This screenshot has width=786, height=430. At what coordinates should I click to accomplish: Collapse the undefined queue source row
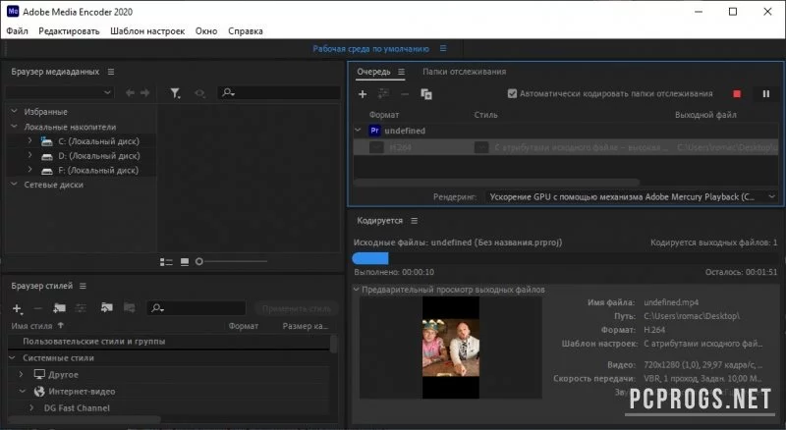(358, 131)
